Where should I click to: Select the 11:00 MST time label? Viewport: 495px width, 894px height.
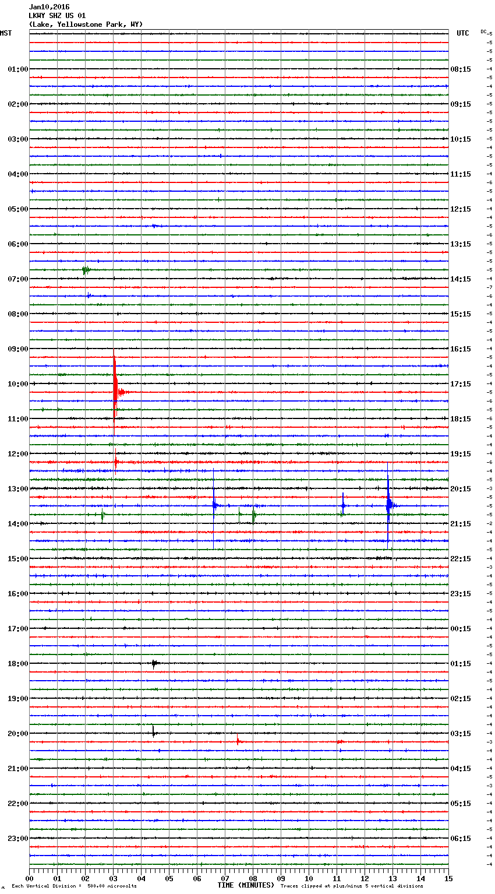pyautogui.click(x=17, y=419)
